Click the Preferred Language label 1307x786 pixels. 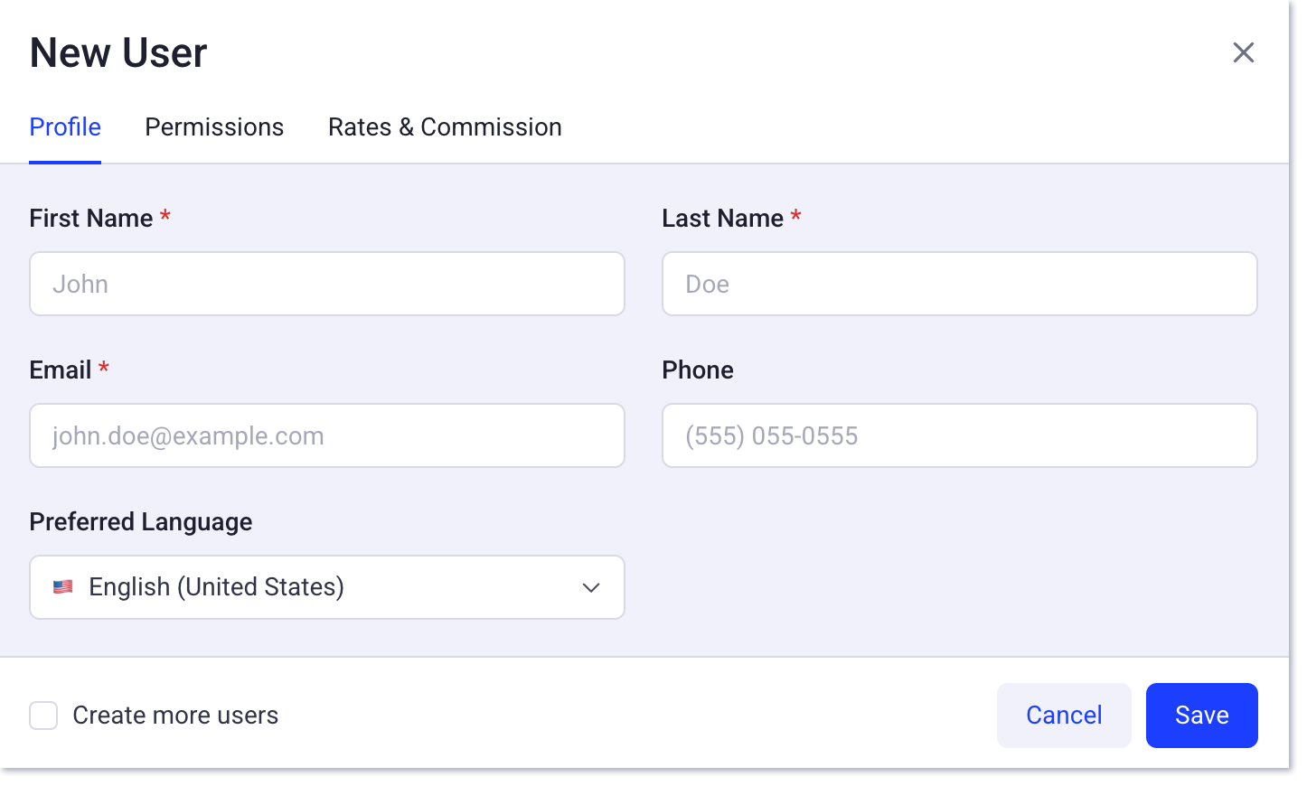point(141,522)
